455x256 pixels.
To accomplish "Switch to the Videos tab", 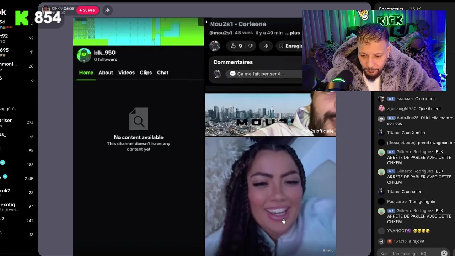I will [127, 73].
